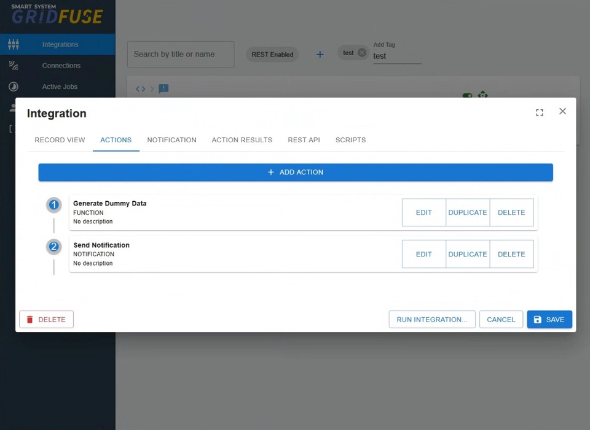Screen dimensions: 590x430
Task: Edit the Generate Dummy Data action
Action: 423,213
